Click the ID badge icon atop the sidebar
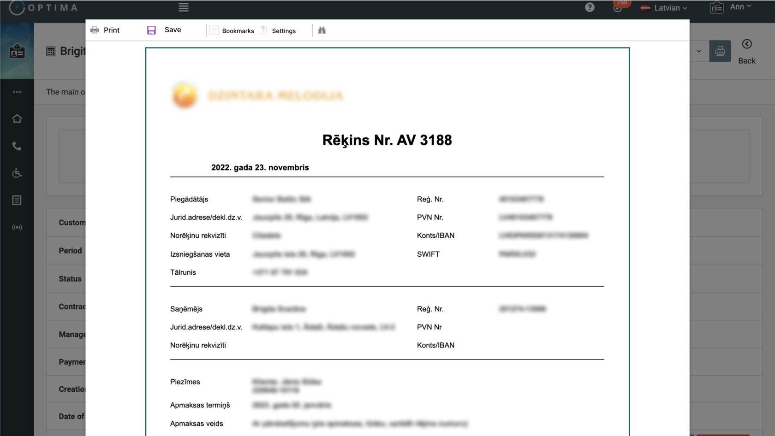The height and width of the screenshot is (436, 775). point(17,51)
